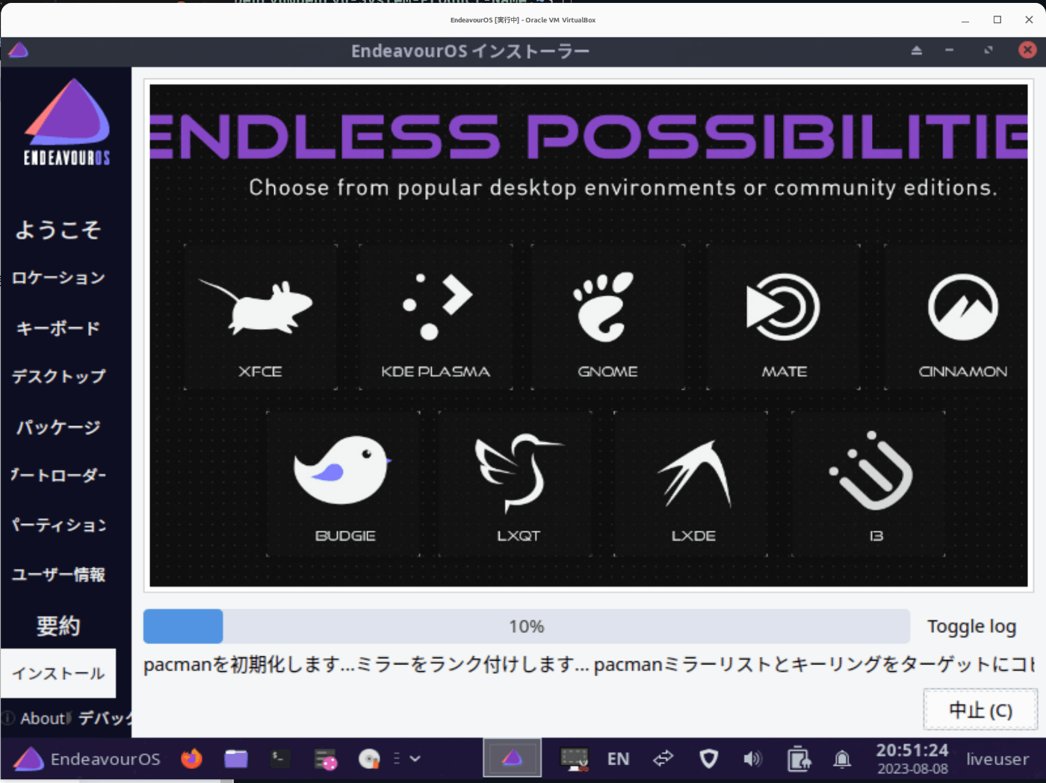Select the パッケージ step in sidebar
This screenshot has height=783, width=1046.
[x=58, y=427]
